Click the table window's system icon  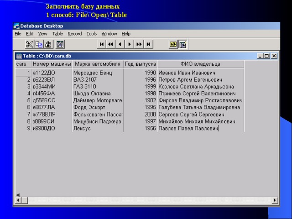[x=19, y=56]
